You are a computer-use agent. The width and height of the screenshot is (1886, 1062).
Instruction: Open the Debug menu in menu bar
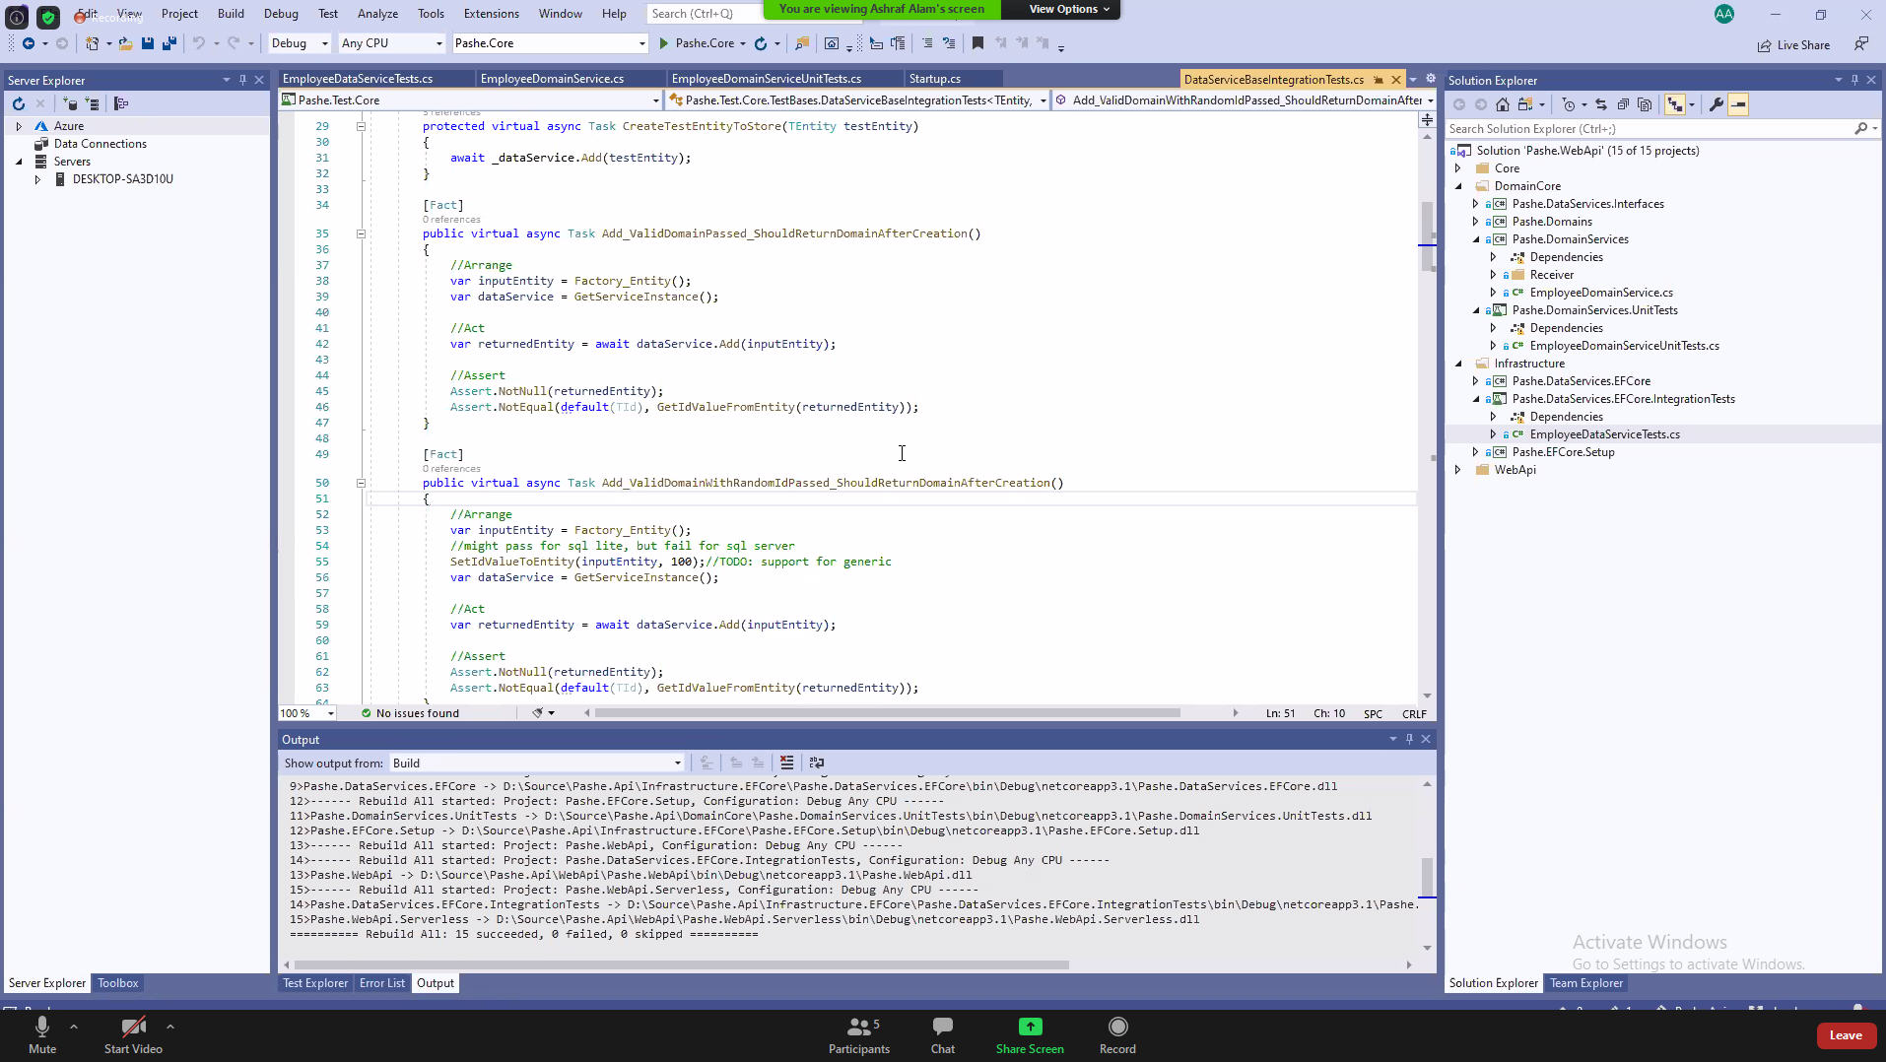(x=281, y=14)
